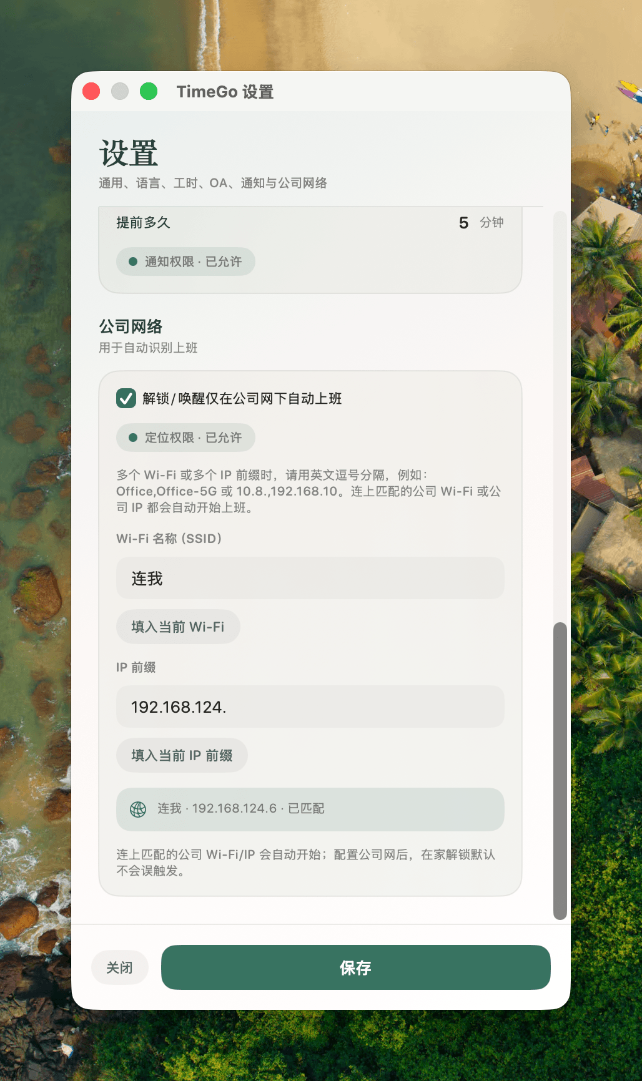Click the 填入当前 IP 前缀 button
Image resolution: width=642 pixels, height=1081 pixels.
(182, 755)
